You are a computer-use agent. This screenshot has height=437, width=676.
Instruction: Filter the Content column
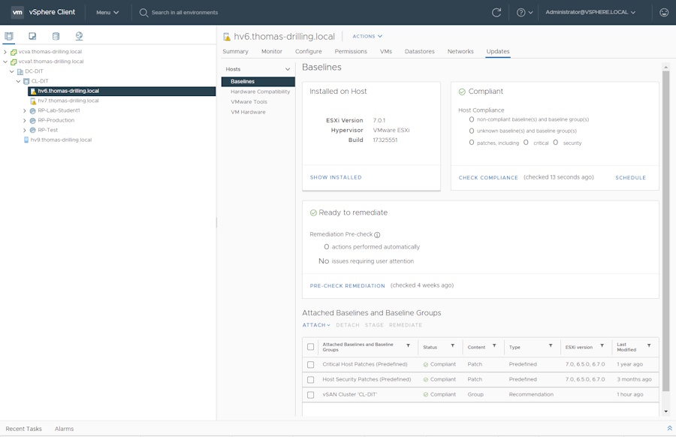coord(494,345)
